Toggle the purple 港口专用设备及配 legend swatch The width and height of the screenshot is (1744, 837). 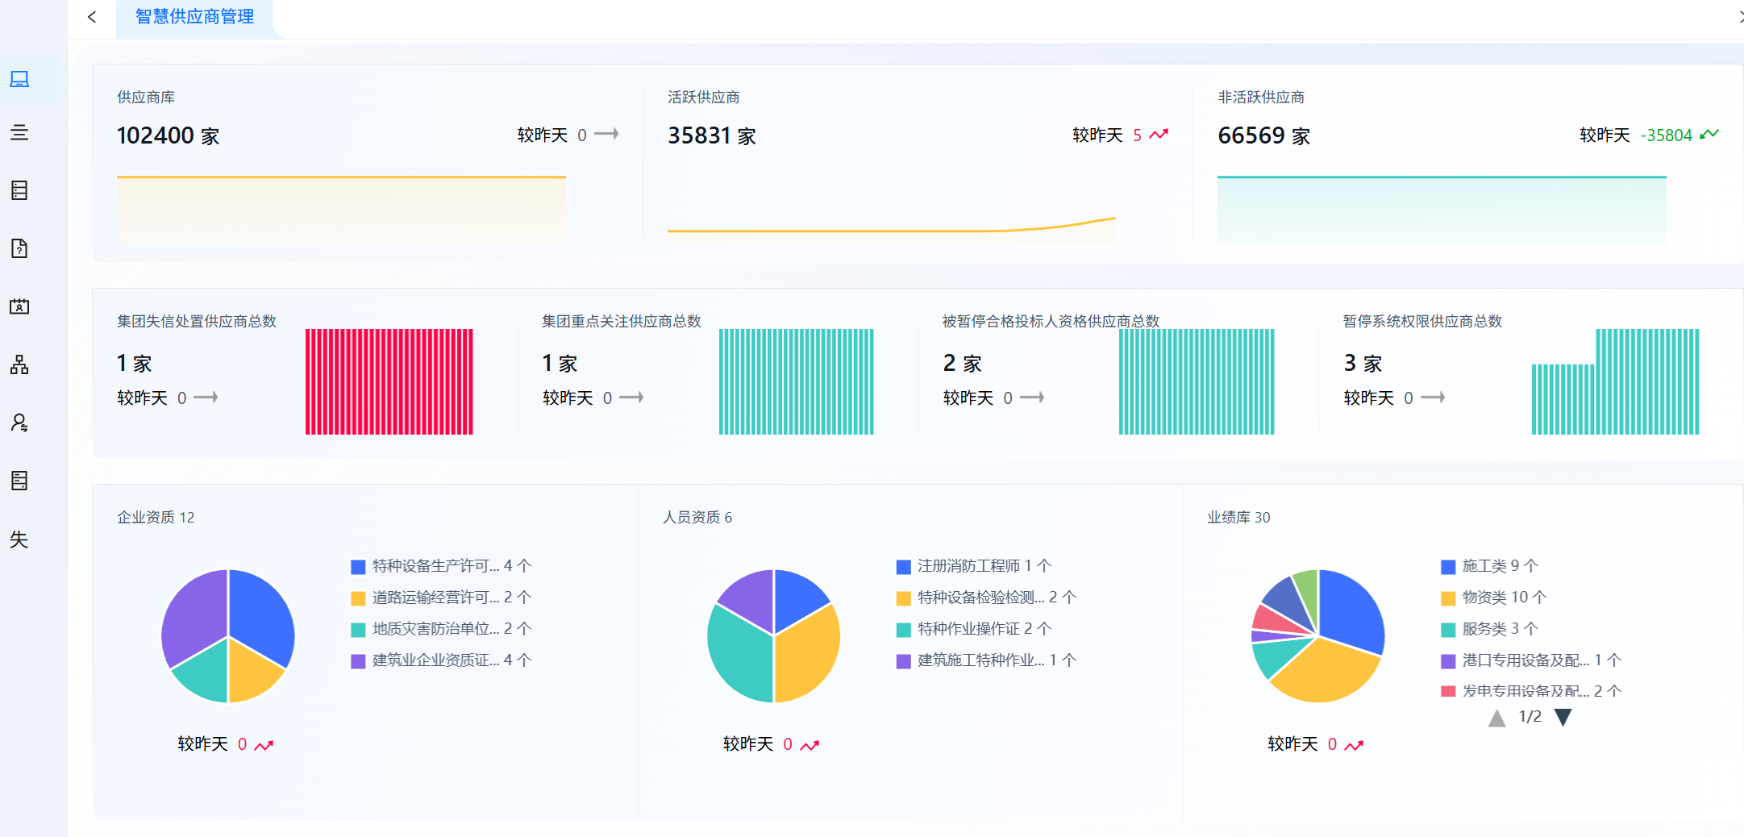click(x=1448, y=661)
